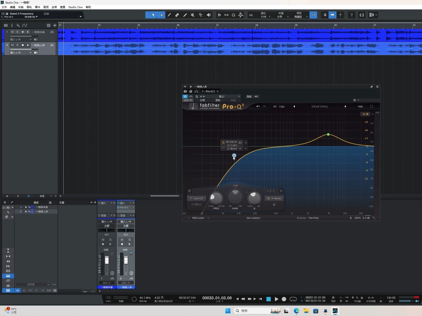Select the Arrow tool in toolbar
Screen dimensions: 422x316
[153, 15]
